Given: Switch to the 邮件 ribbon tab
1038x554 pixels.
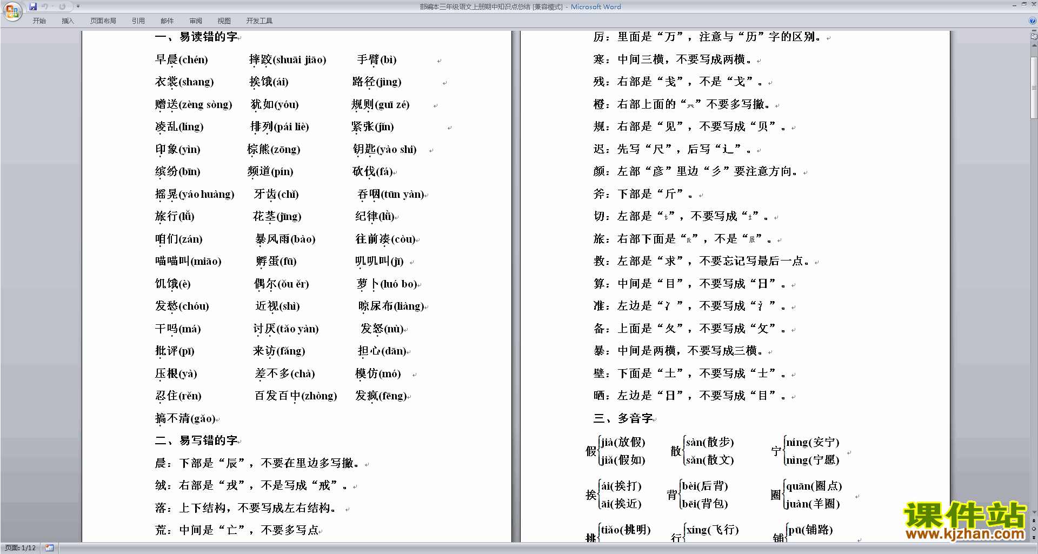Looking at the screenshot, I should 167,21.
